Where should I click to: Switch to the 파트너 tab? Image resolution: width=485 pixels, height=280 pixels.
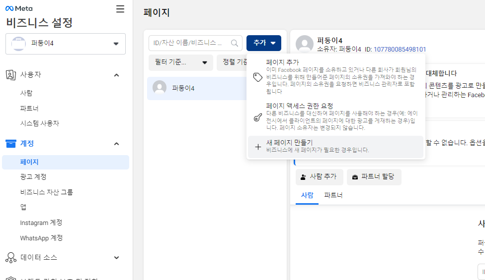tap(333, 196)
